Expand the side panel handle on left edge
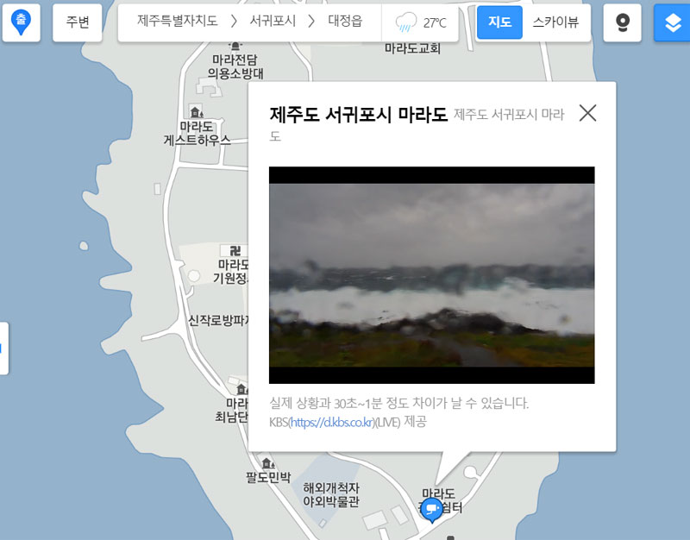This screenshot has height=540, width=690. [x=4, y=348]
